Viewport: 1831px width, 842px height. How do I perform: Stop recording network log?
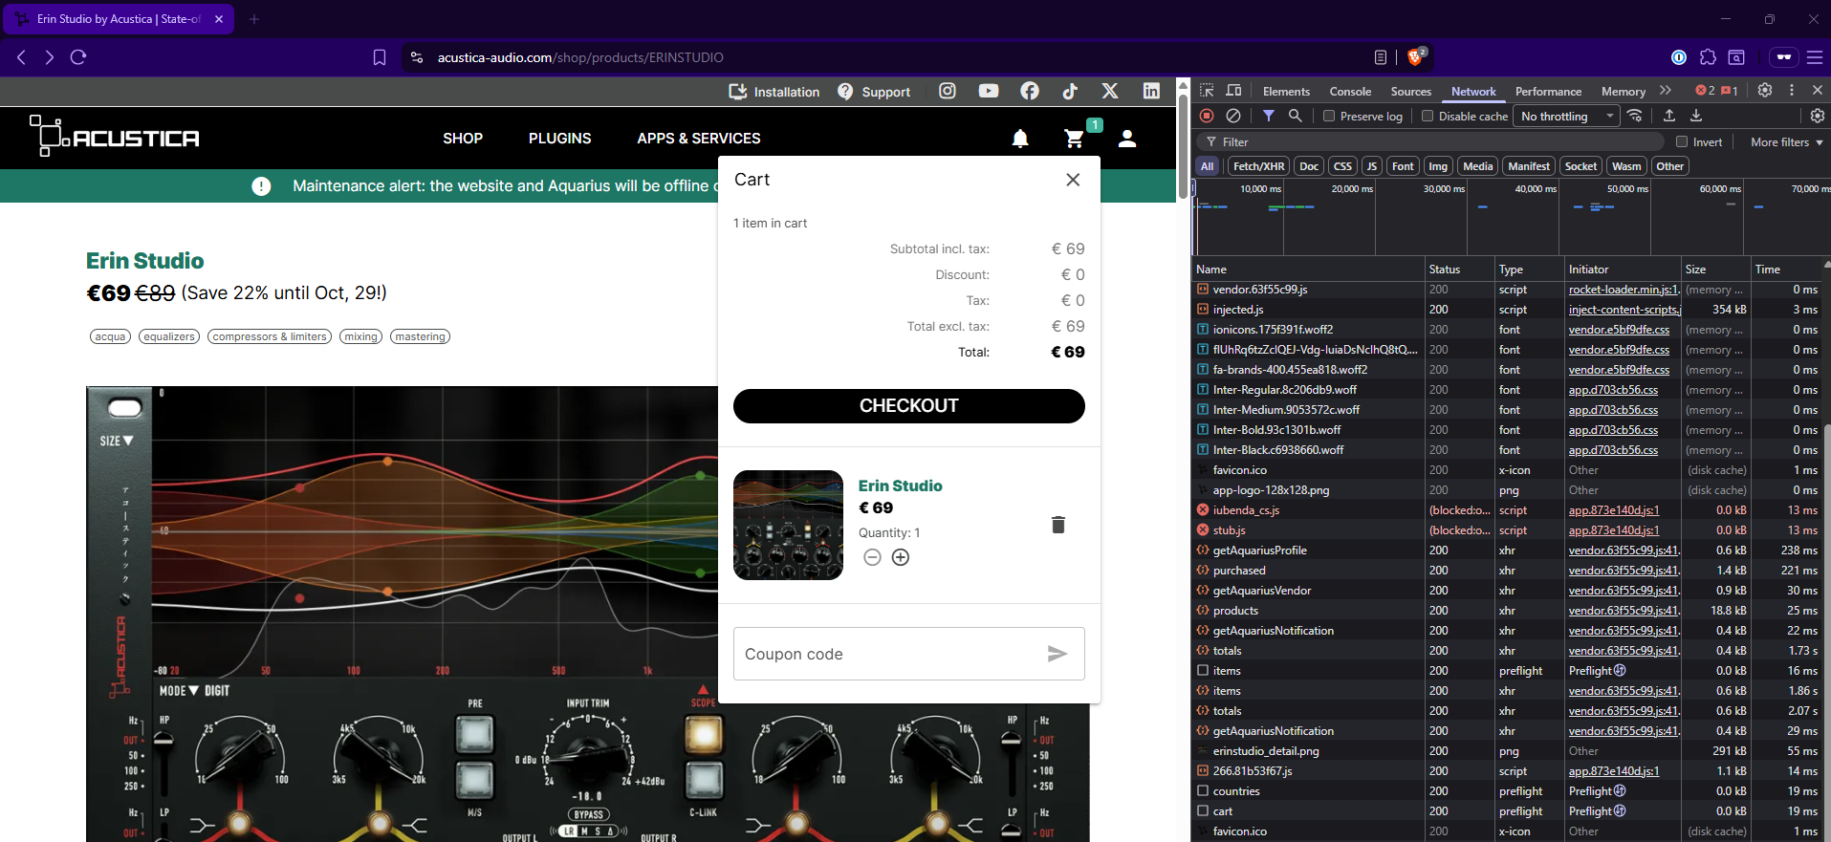click(x=1207, y=116)
